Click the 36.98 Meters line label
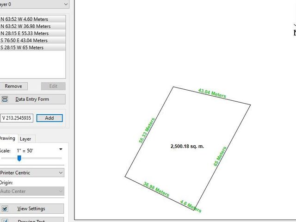Viewport: 296px width, 222px height. pyautogui.click(x=156, y=189)
